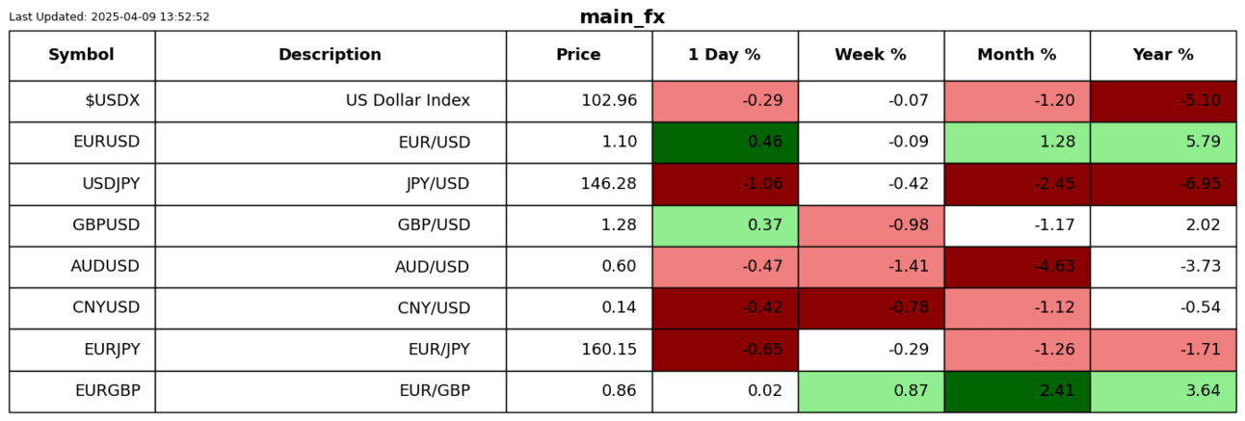Click the EURUSD symbol cell
Screen dimensions: 1245x421
point(82,143)
